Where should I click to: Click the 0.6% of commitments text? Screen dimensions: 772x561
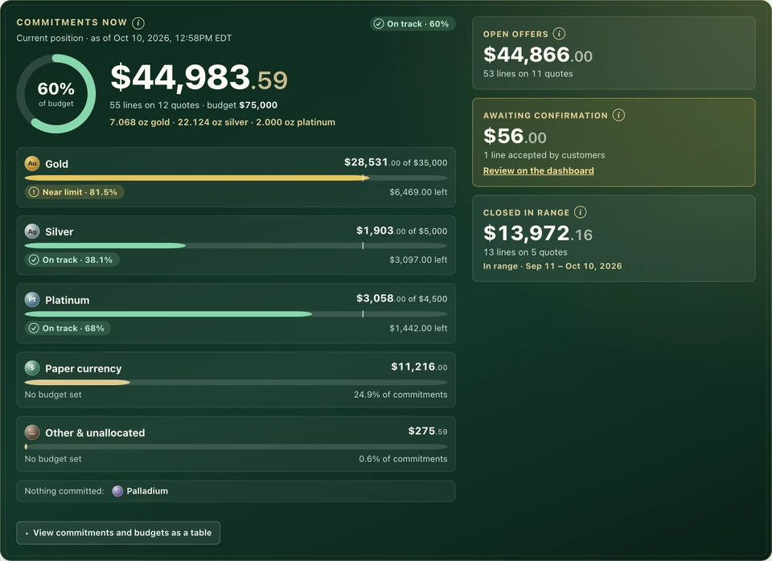click(403, 459)
